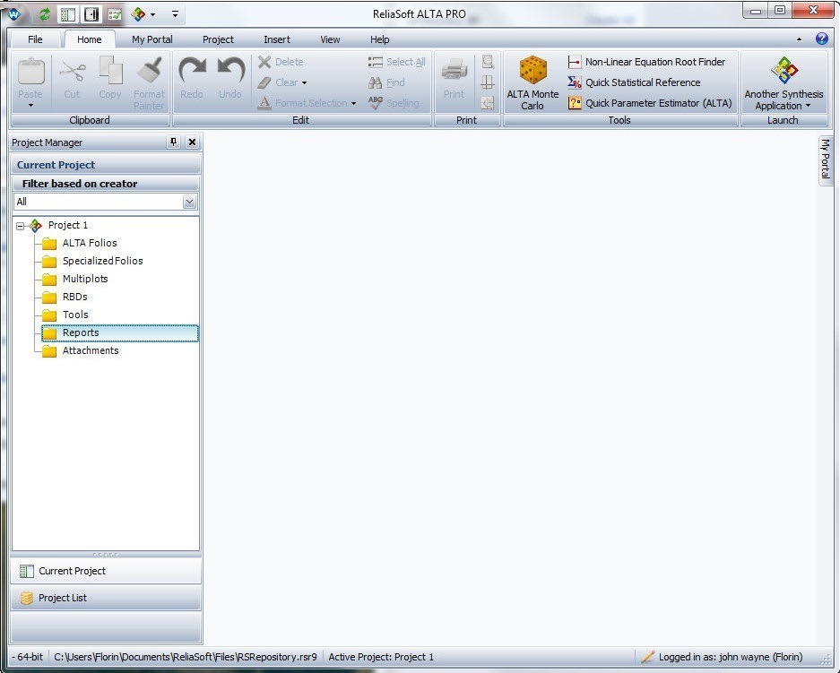Click the Current Project header bar

click(x=106, y=165)
